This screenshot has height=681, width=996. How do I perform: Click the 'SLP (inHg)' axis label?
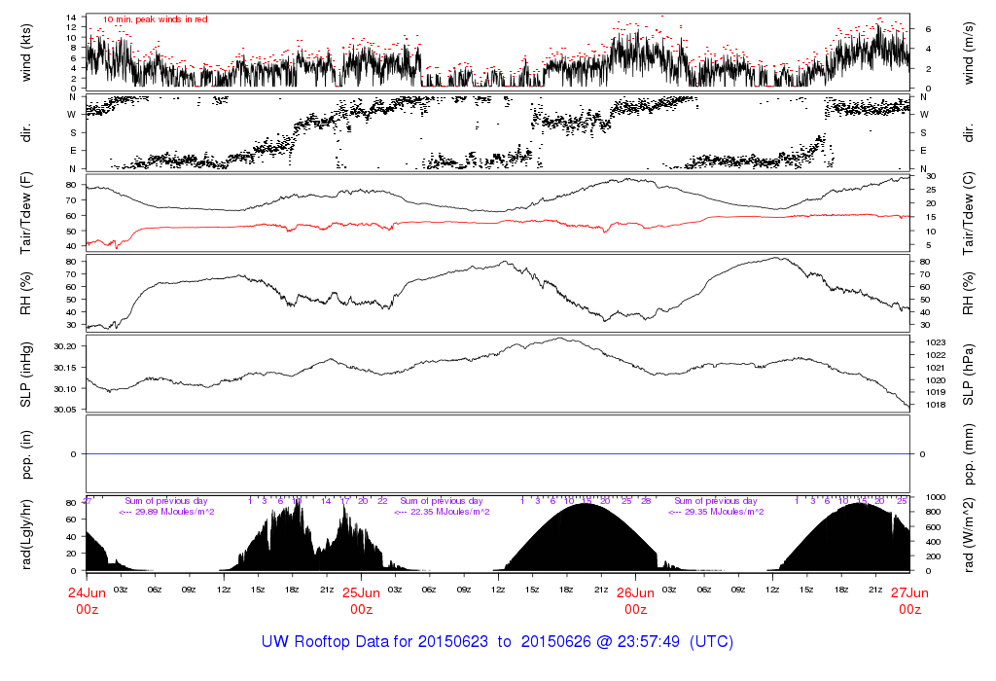[x=27, y=373]
